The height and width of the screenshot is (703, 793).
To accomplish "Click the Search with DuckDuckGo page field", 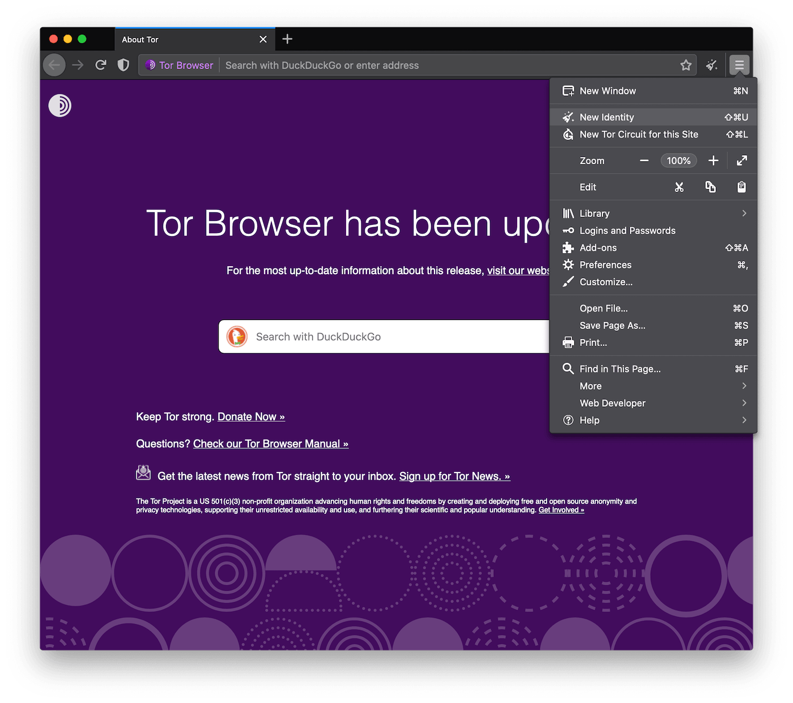I will coord(384,336).
